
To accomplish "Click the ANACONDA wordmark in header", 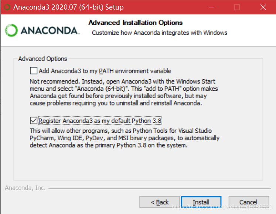I will click(x=50, y=31).
